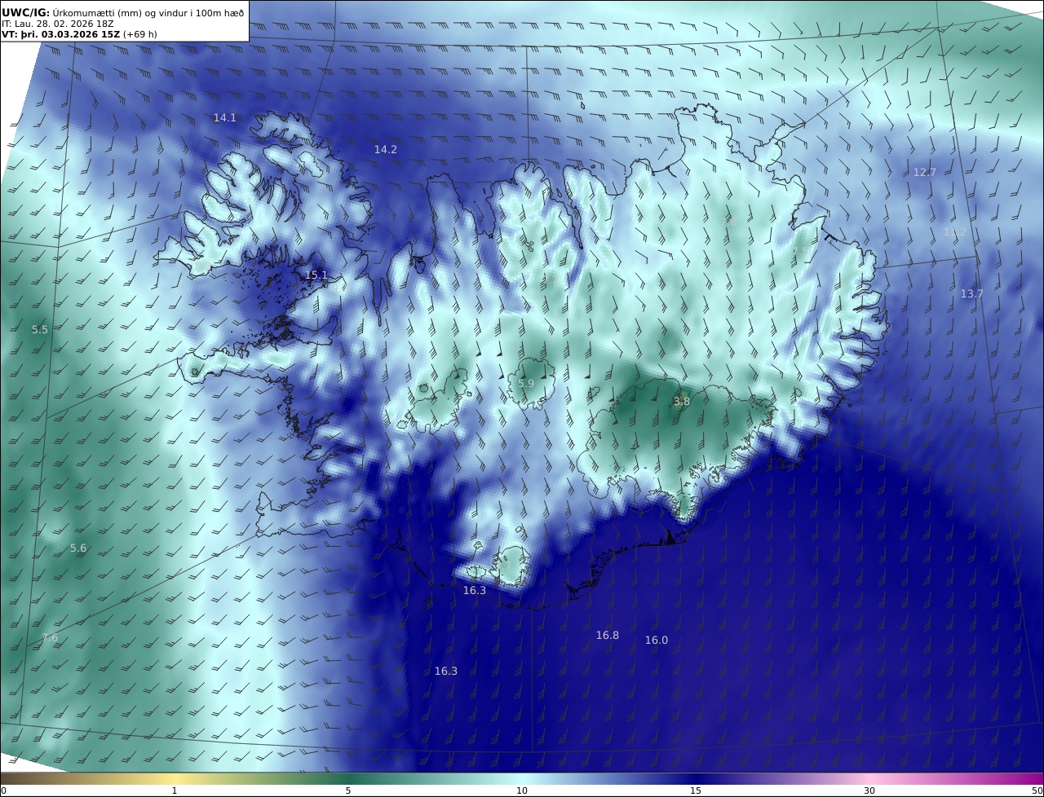Image resolution: width=1044 pixels, height=797 pixels.
Task: Click the 16.8 value label
Action: (608, 636)
